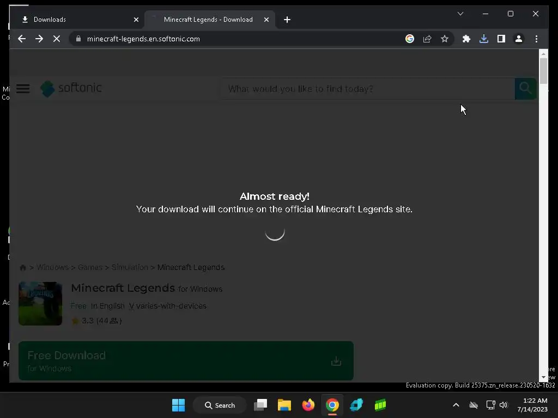Screen dimensions: 558x418
Task: Open Chrome extensions puzzle icon
Action: (x=466, y=39)
